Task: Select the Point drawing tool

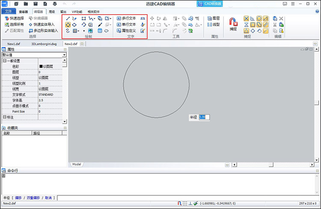Action: click(84, 31)
